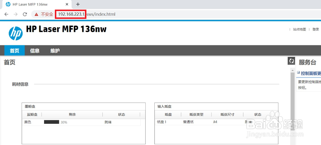Viewport: 321px width, 145px height.
Task: Click the 炭粉盒 column header
Action: click(x=32, y=114)
